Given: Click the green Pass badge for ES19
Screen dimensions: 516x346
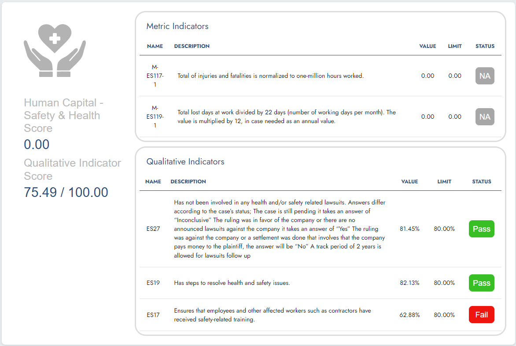Looking at the screenshot, I should click(481, 283).
